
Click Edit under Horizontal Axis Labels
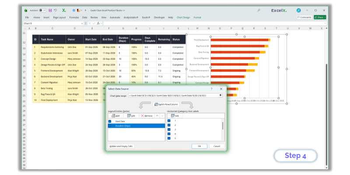tap(175, 115)
